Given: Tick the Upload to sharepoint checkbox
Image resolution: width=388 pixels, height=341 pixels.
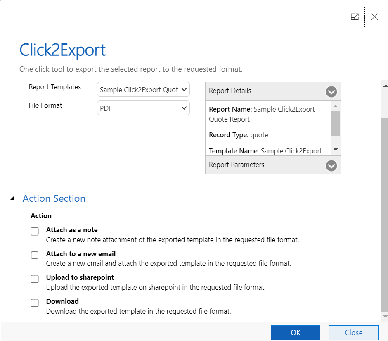Looking at the screenshot, I should (35, 279).
